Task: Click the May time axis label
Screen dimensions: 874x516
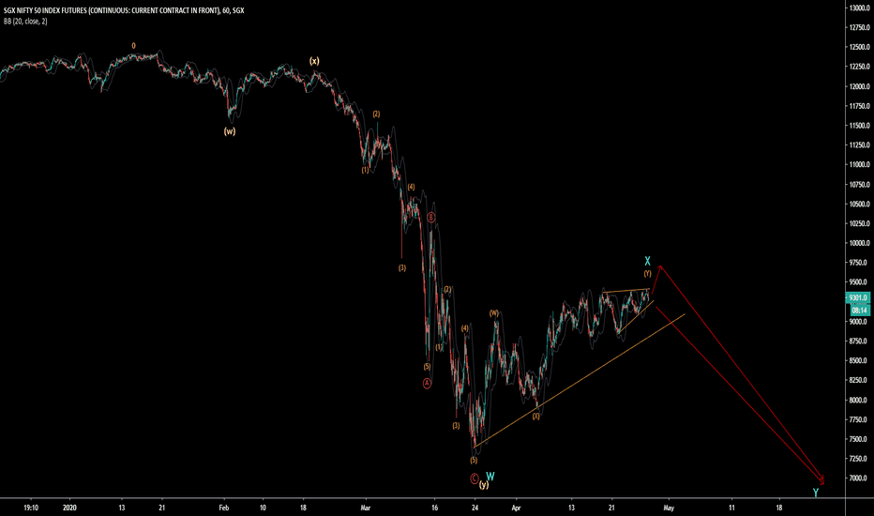Action: (669, 508)
